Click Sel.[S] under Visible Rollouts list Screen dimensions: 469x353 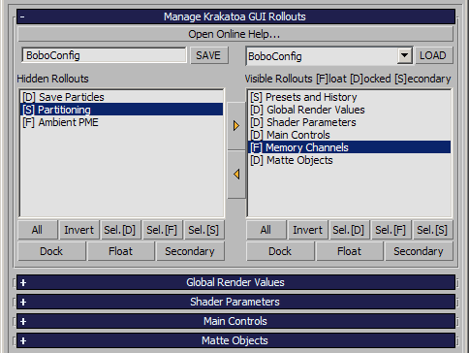tap(433, 230)
